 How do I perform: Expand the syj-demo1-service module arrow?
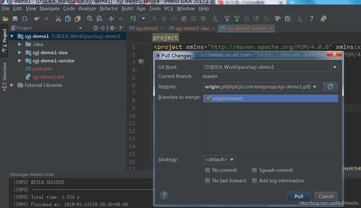[x=20, y=61]
